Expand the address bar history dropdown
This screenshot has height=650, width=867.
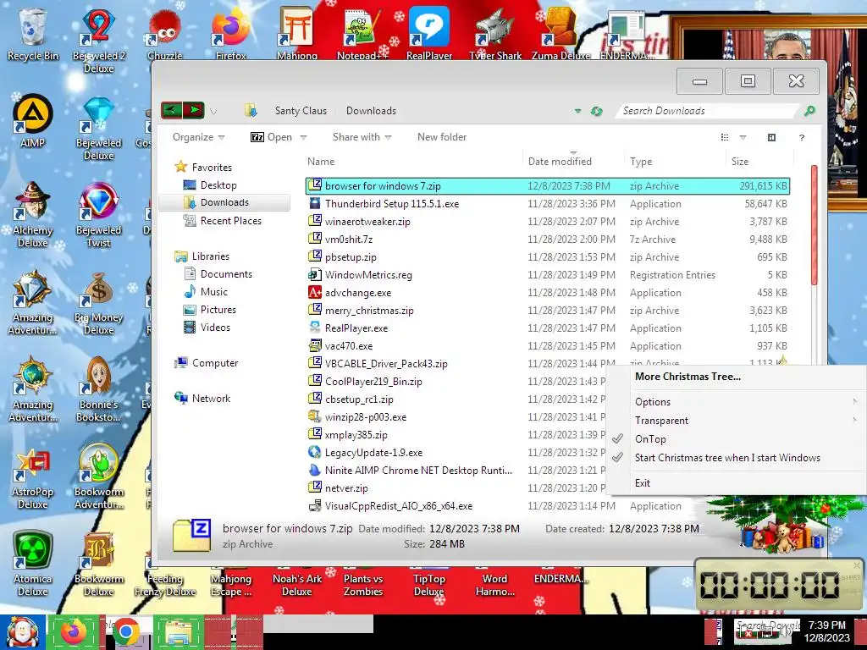pyautogui.click(x=577, y=111)
